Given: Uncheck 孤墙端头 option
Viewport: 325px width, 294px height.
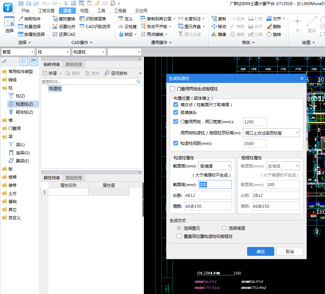Looking at the screenshot, I should (176, 112).
